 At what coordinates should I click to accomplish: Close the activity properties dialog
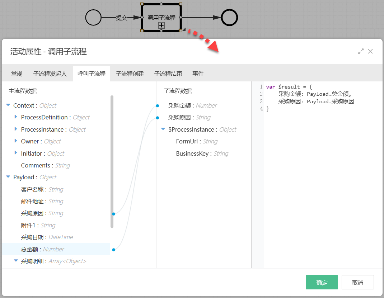coord(370,51)
